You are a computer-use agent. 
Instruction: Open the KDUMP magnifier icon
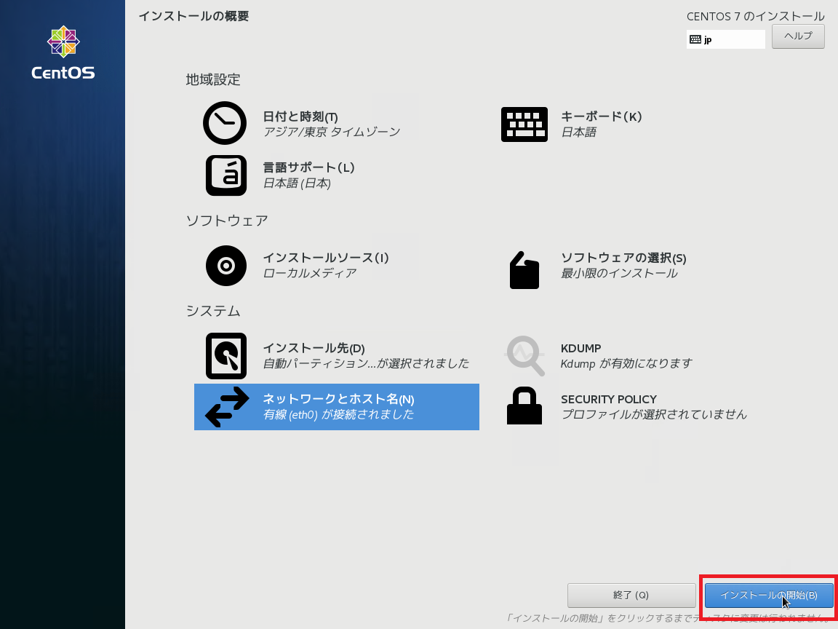(525, 356)
